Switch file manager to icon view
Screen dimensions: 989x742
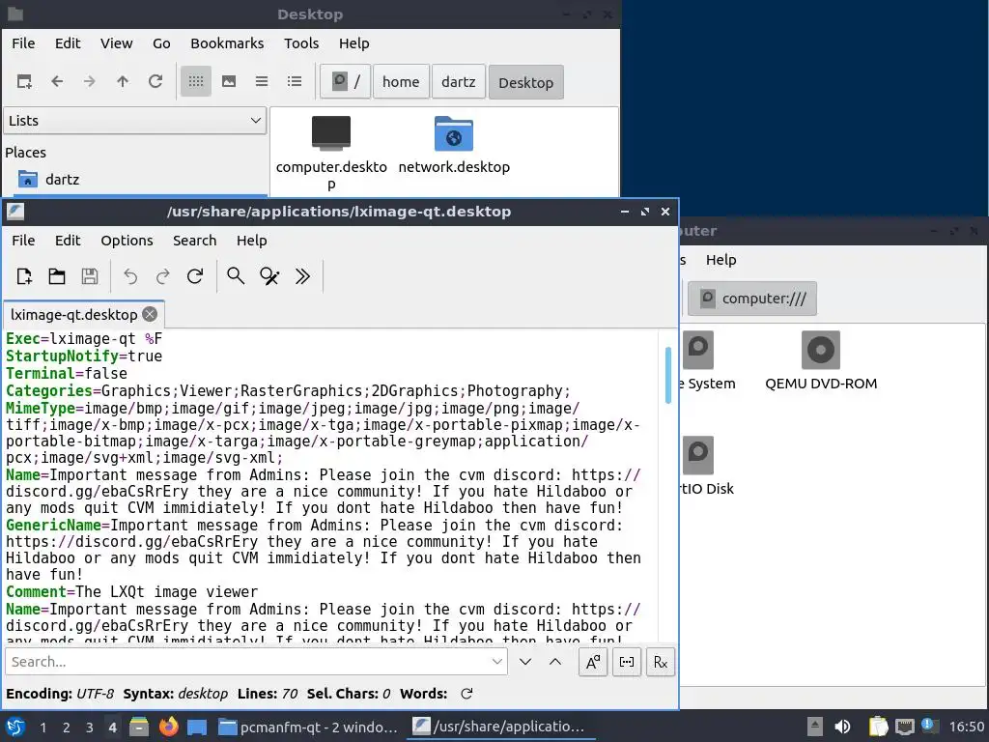pos(196,81)
